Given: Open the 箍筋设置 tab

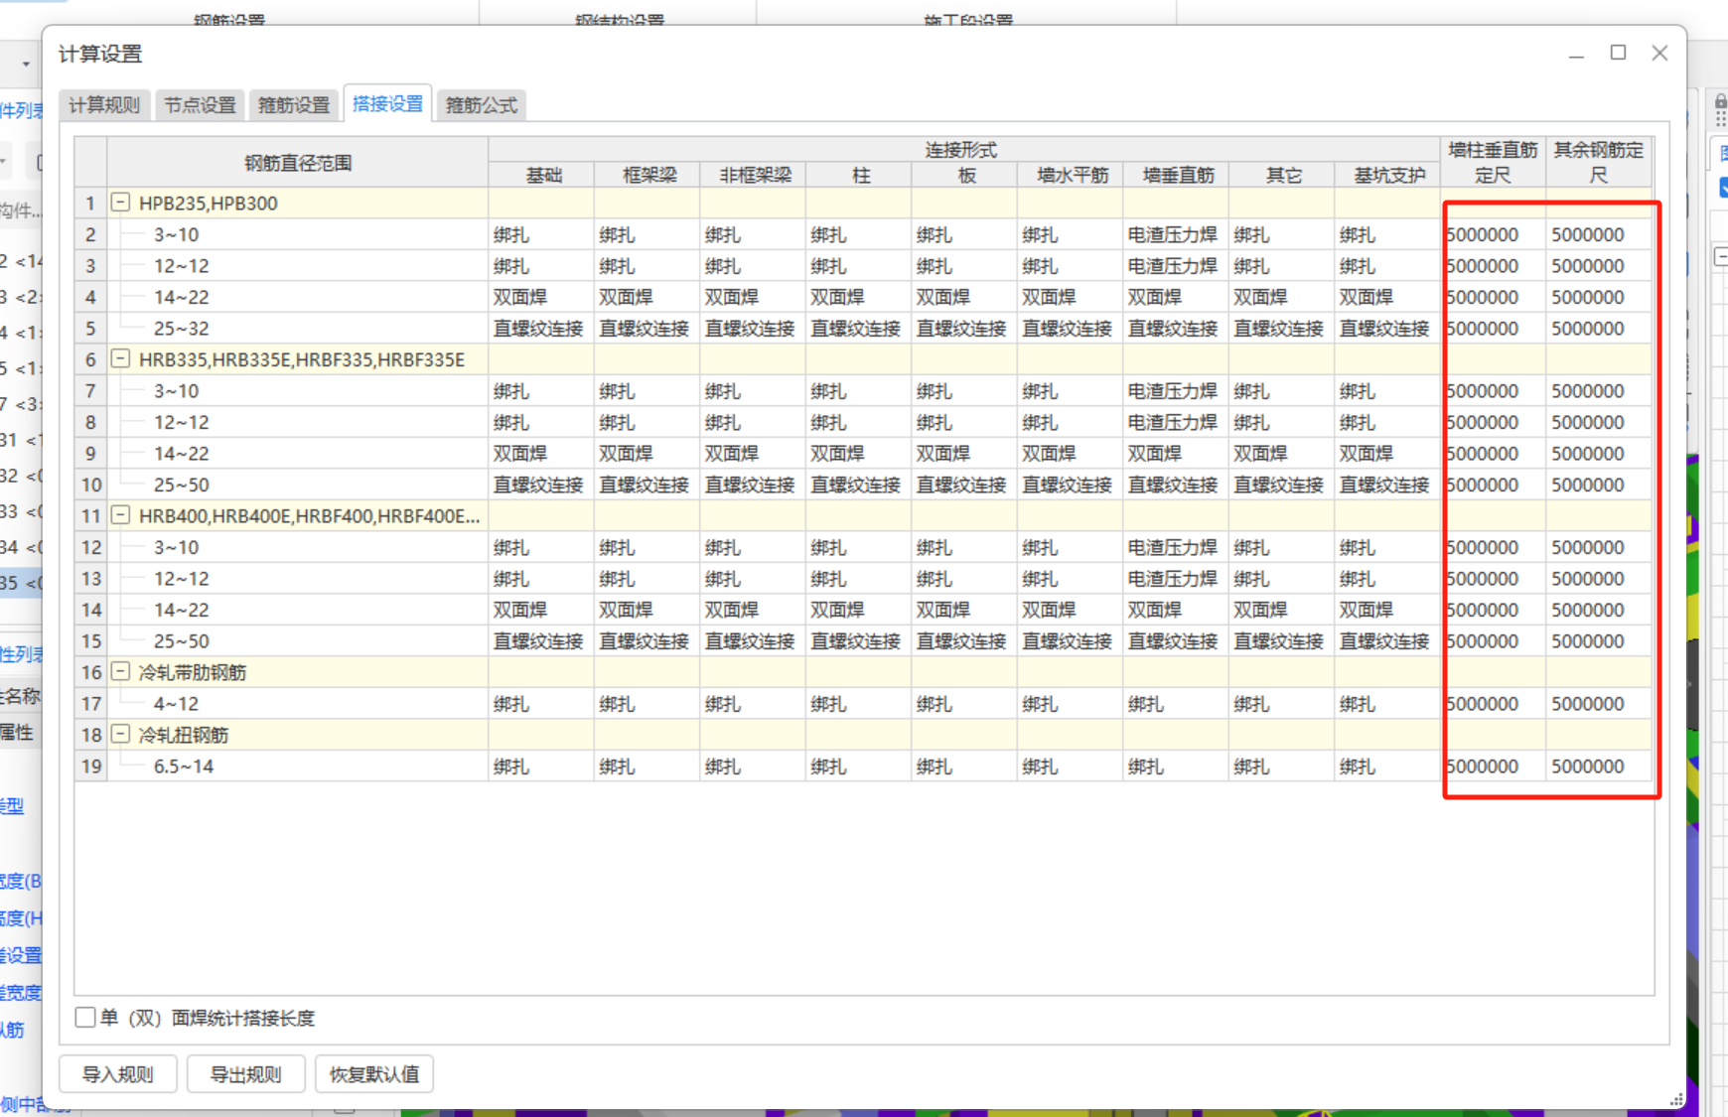Looking at the screenshot, I should pos(294,105).
